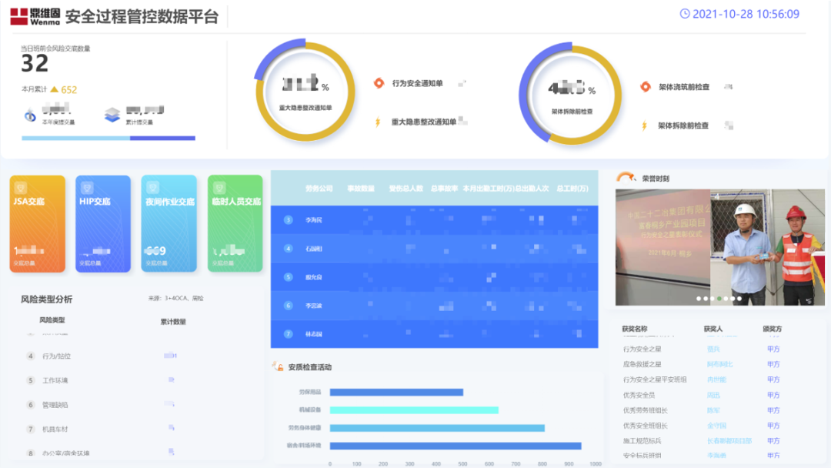831x468 pixels.
Task: Click rank badge 7 in 劳务公司 table
Action: click(289, 334)
